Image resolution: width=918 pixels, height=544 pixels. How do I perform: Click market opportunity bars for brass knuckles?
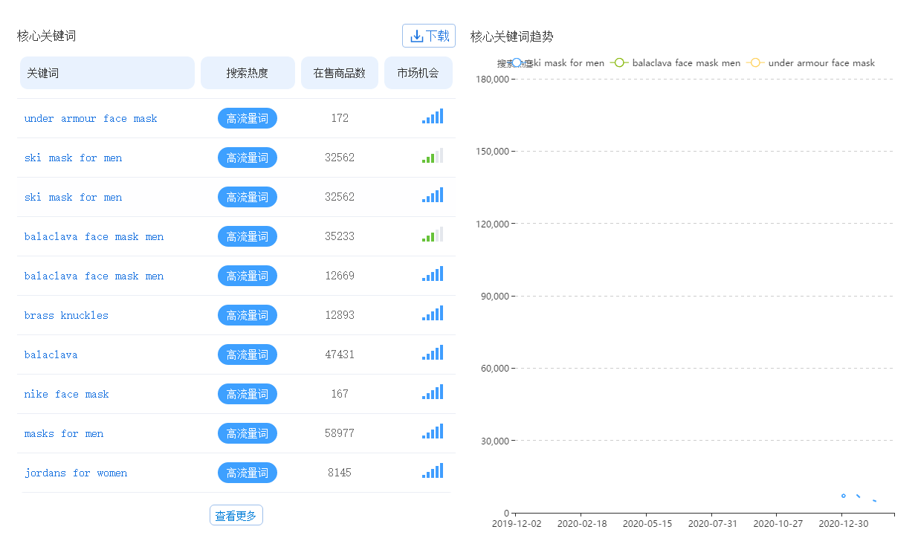coord(433,313)
